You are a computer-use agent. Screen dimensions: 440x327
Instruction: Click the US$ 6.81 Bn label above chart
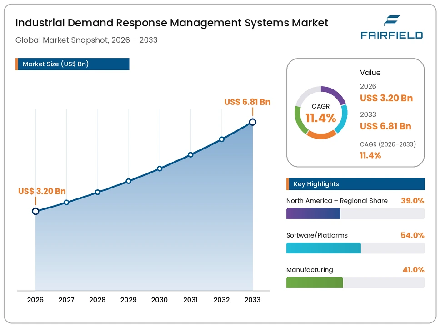(x=247, y=102)
